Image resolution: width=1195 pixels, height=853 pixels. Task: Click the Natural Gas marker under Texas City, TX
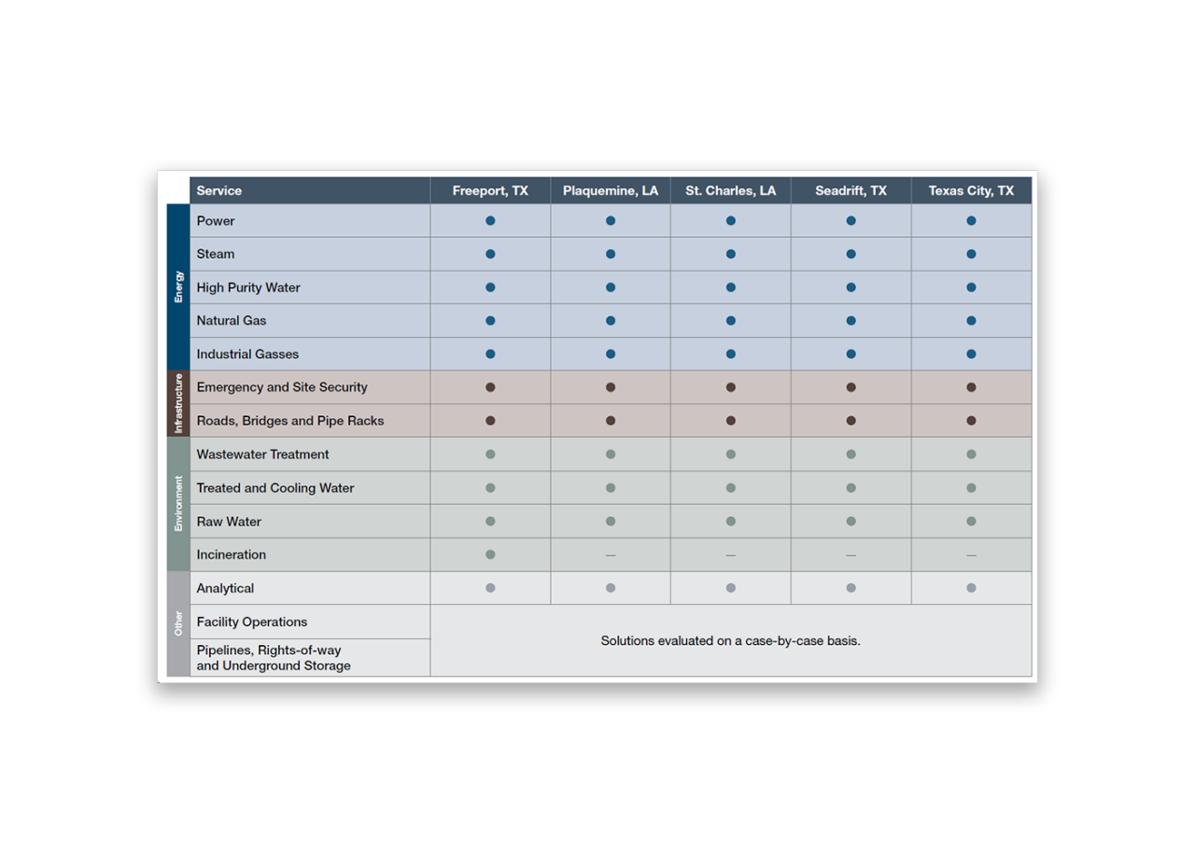[971, 320]
